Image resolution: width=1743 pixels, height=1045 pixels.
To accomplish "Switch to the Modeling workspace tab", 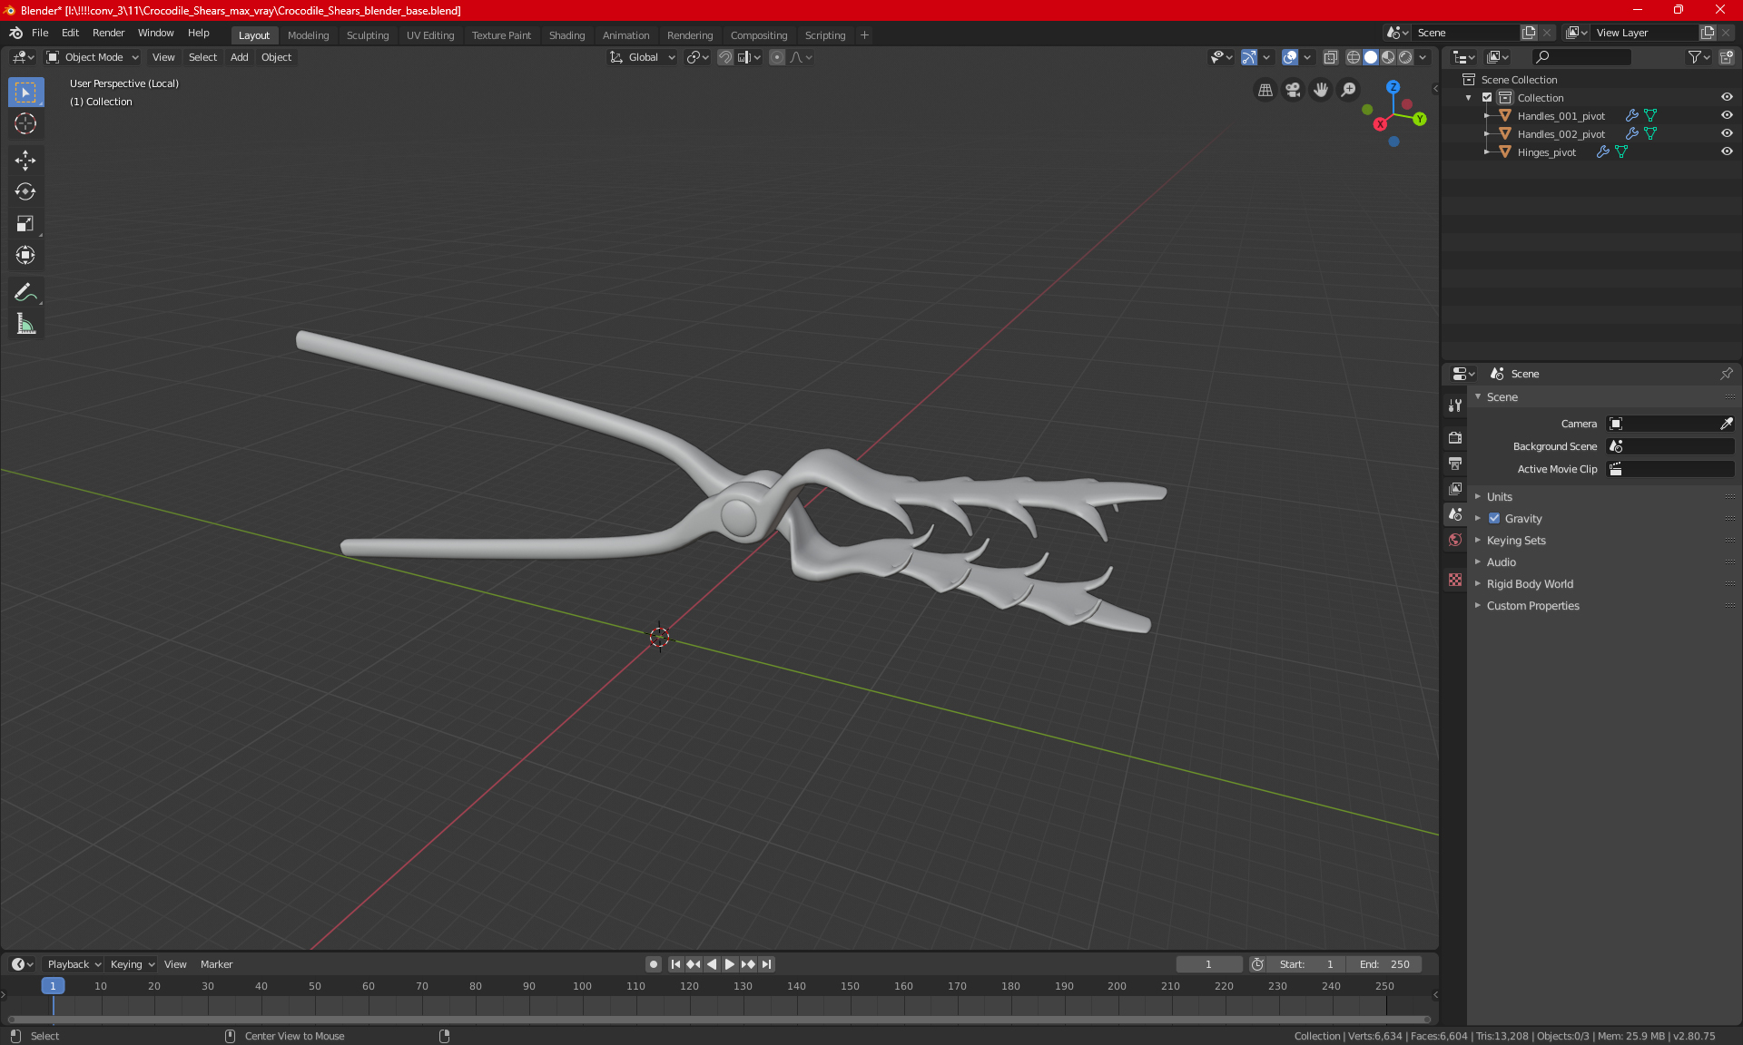I will (308, 35).
